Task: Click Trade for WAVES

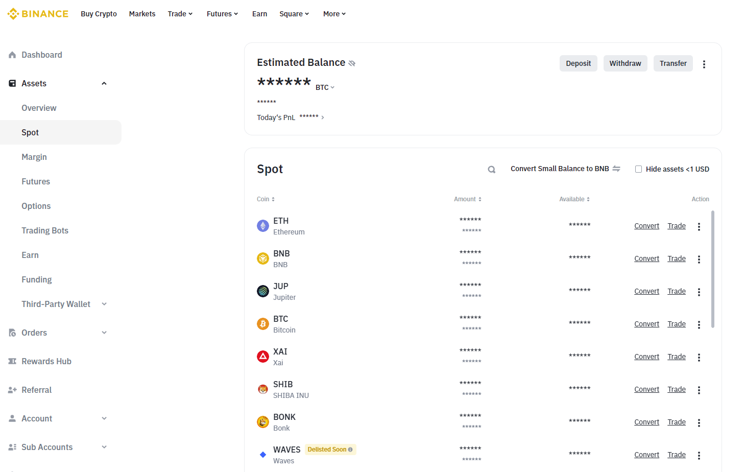Action: click(677, 455)
